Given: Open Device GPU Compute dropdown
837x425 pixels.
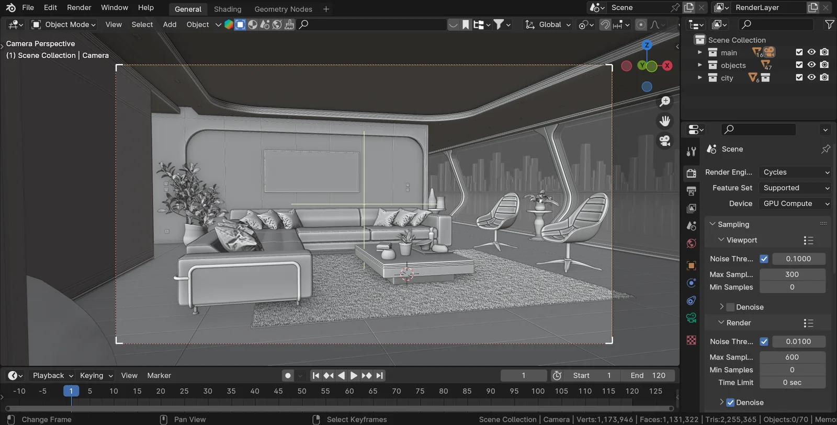Looking at the screenshot, I should pos(795,204).
